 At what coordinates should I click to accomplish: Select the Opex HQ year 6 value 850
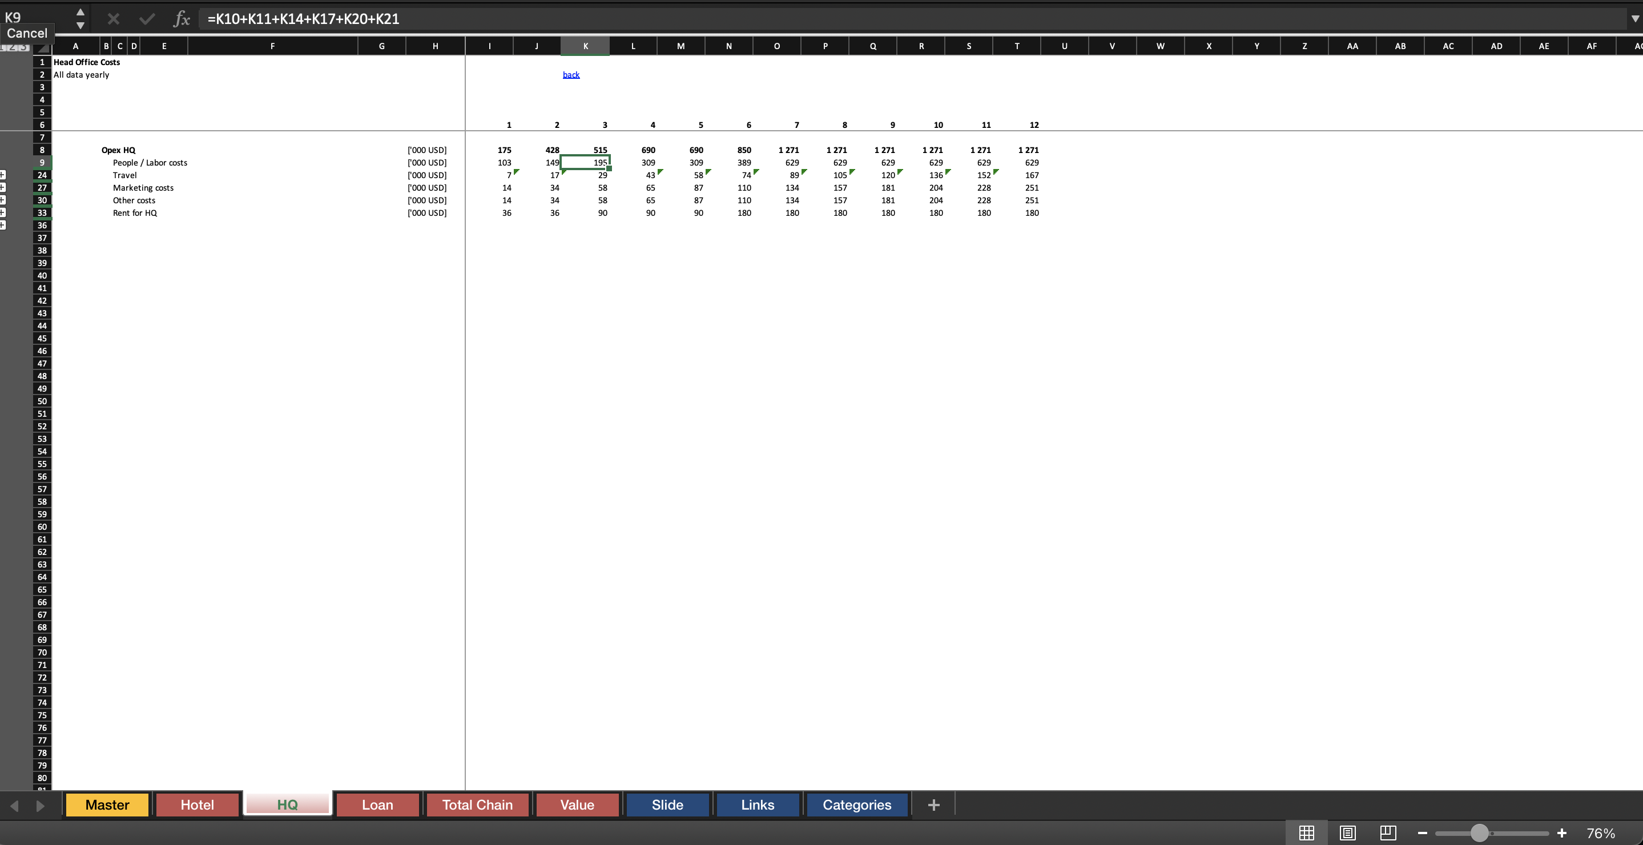tap(744, 150)
